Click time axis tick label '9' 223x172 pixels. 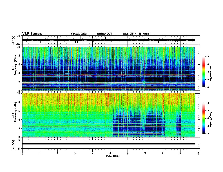[180, 153]
